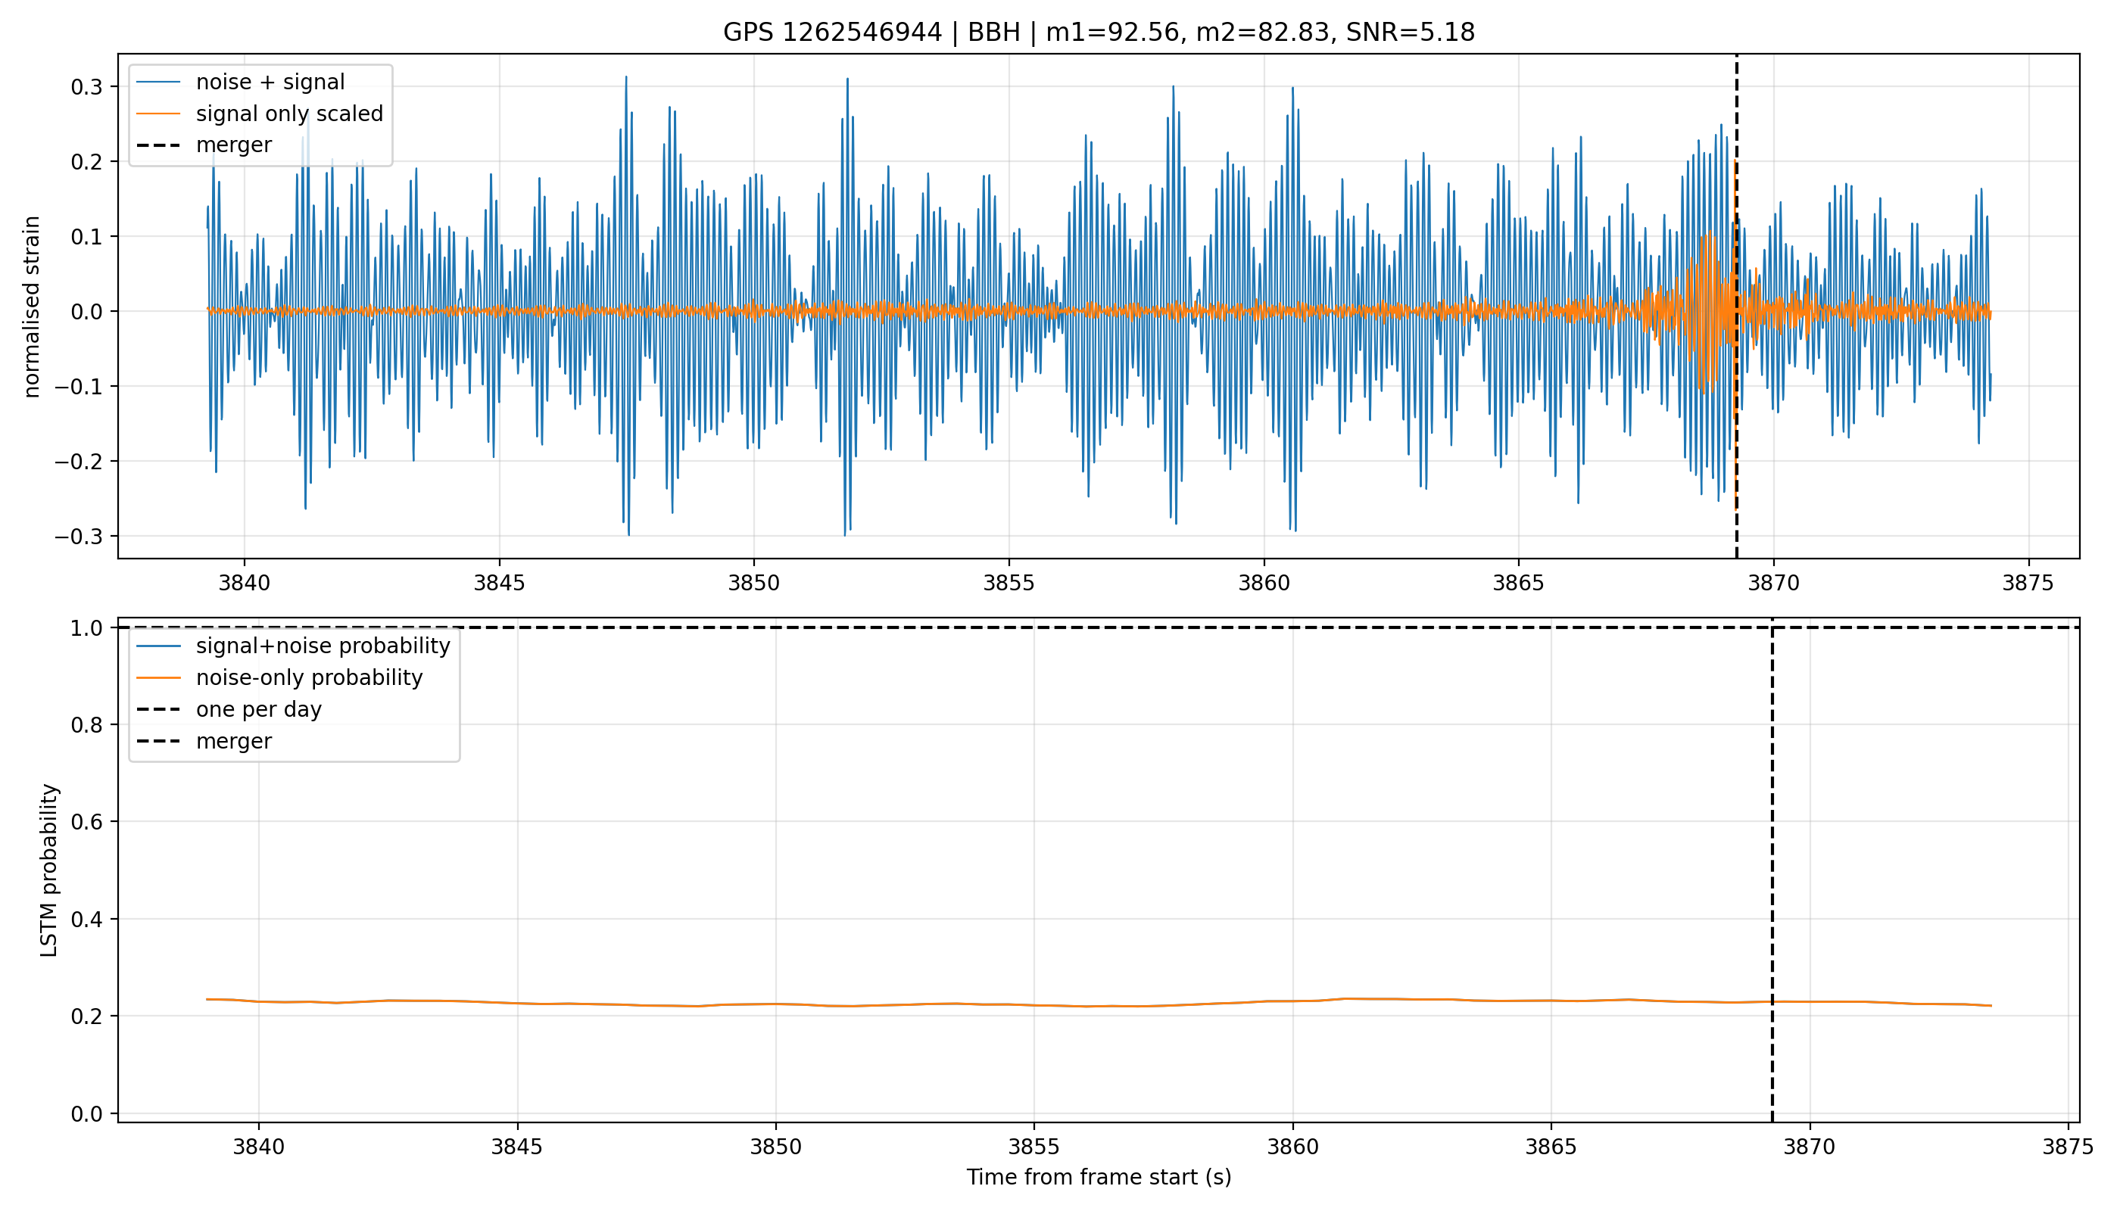Click the 3855 tick label on the top plot
Screen dimensions: 2120x1211
1009,583
